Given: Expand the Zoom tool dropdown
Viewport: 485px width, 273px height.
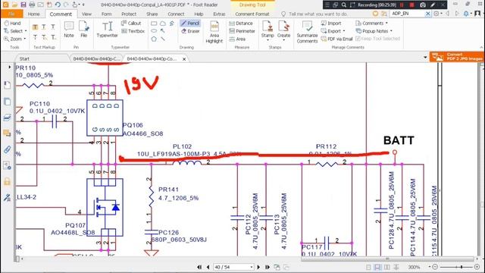Looking at the screenshot, I should point(25,39).
